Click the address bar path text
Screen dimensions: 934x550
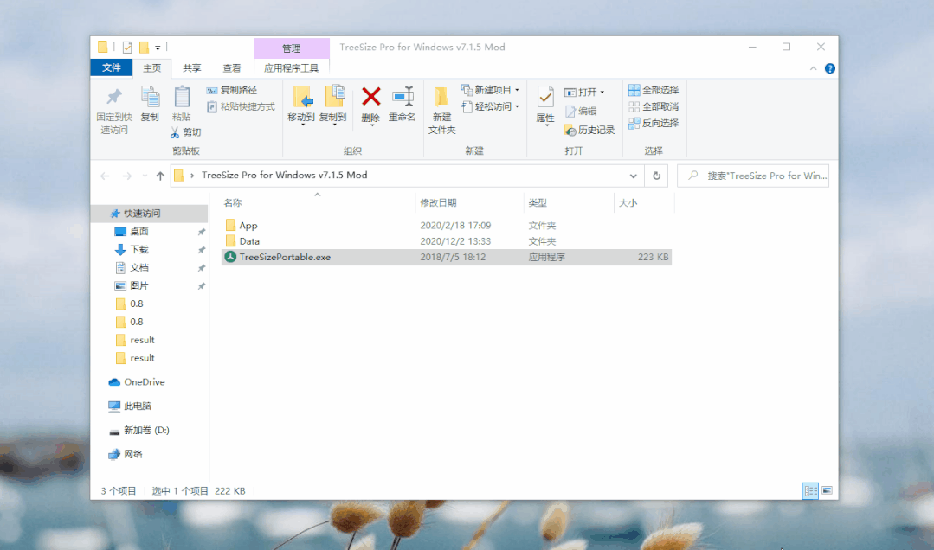(284, 175)
